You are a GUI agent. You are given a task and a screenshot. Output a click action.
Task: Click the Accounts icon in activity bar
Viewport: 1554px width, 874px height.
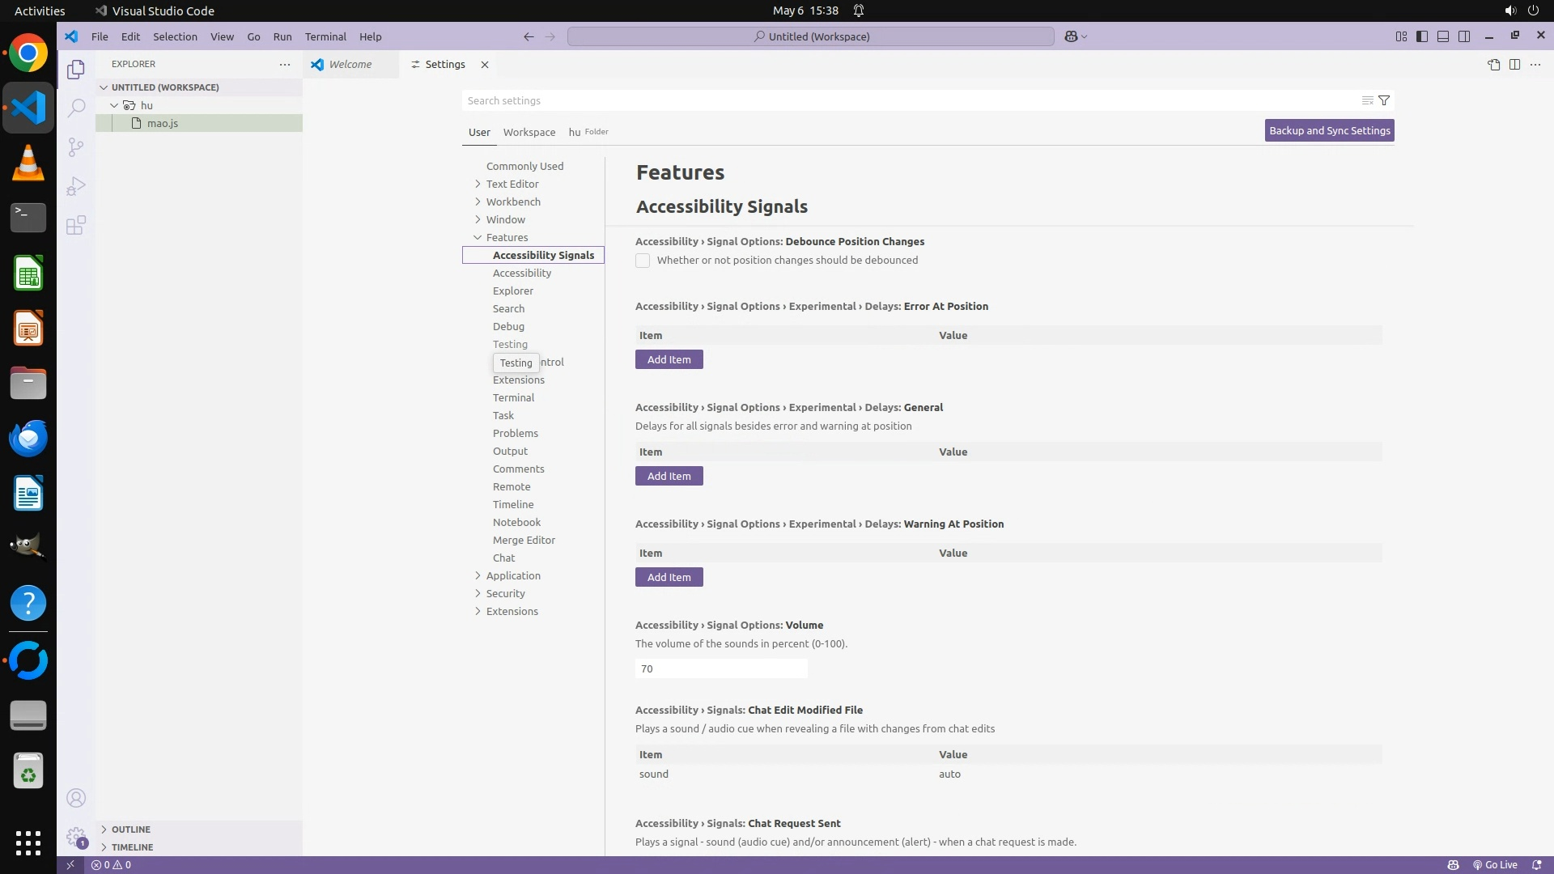coord(76,799)
